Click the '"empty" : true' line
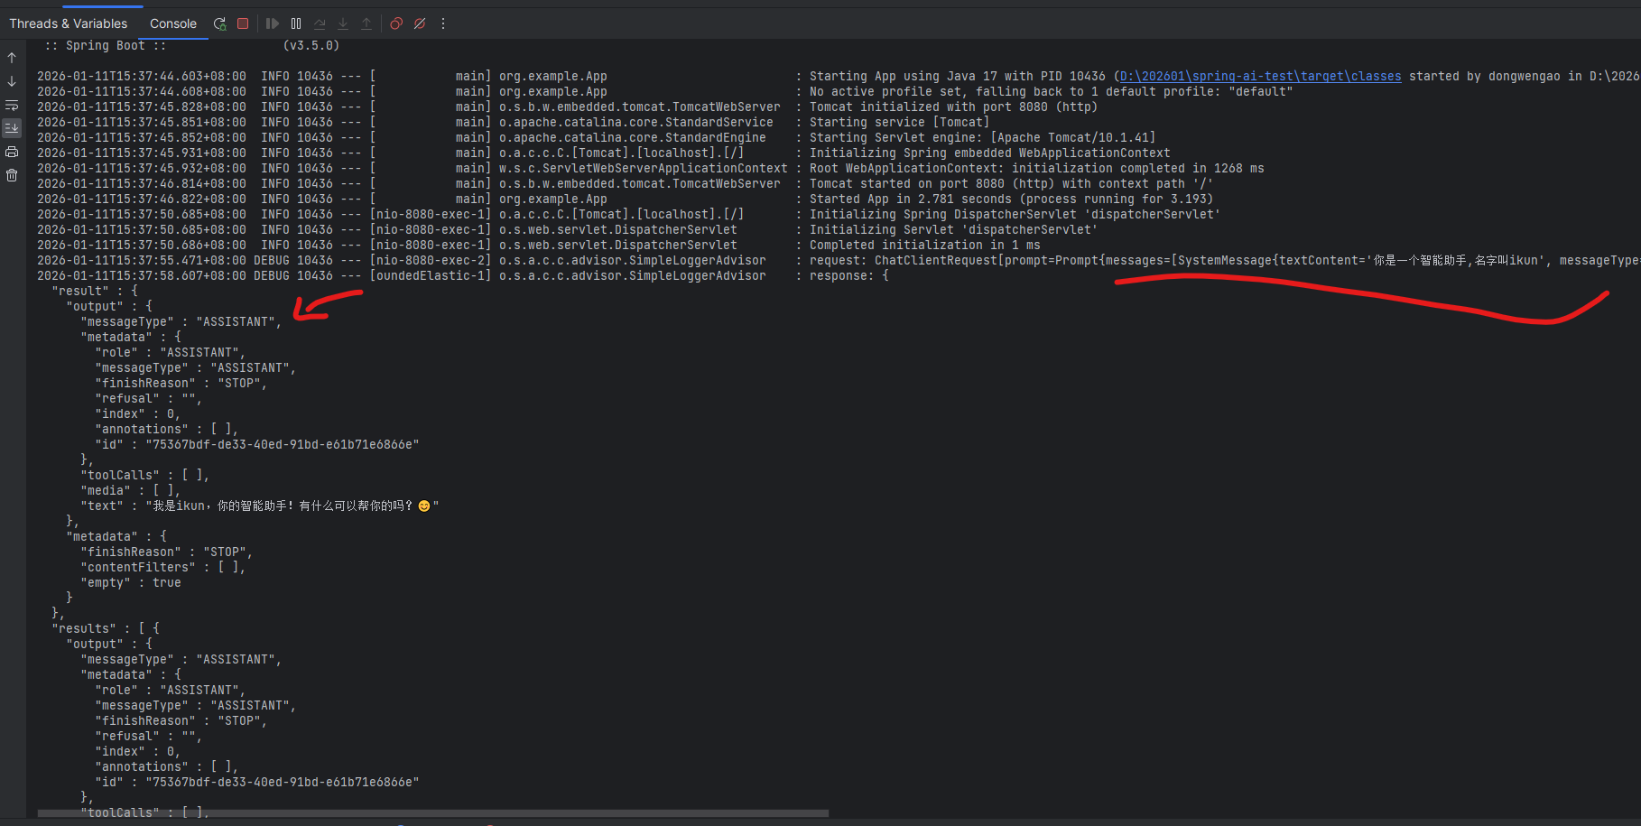1641x826 pixels. tap(131, 583)
